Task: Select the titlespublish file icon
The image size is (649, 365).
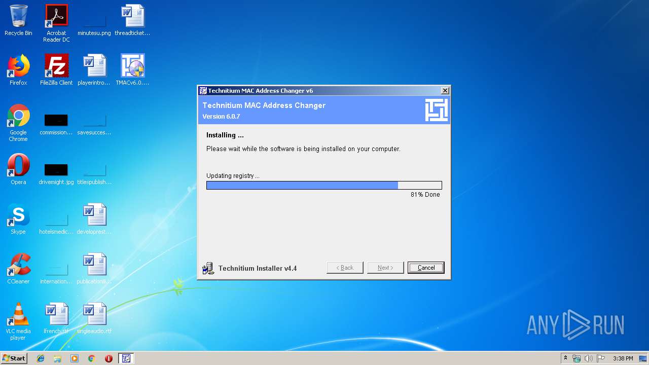Action: pos(94,174)
